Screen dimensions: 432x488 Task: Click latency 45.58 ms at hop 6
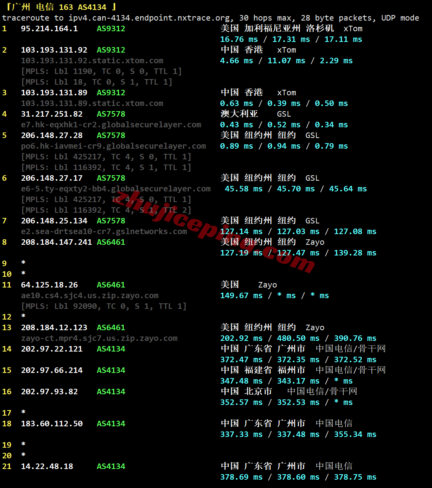pyautogui.click(x=244, y=189)
